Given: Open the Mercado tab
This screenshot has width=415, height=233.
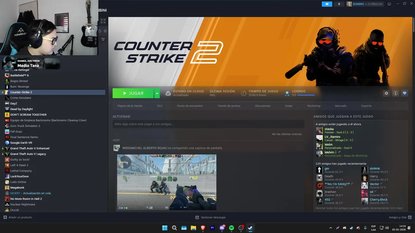Looking at the screenshot, I should 341,106.
